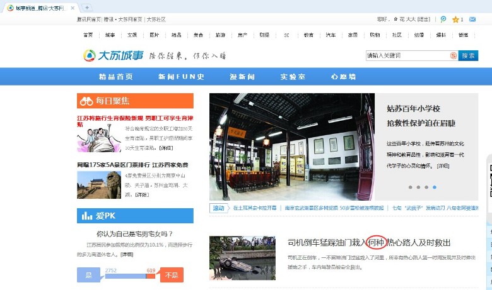The height and width of the screenshot is (290, 492).
Task: Click the binoculars icon beside 每日聚焦
Action: pos(86,101)
